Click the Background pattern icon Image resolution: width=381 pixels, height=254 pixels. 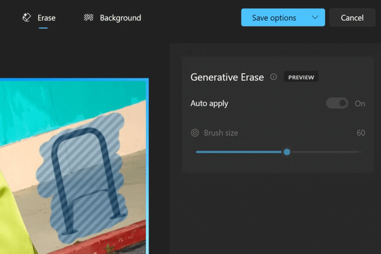coord(89,18)
